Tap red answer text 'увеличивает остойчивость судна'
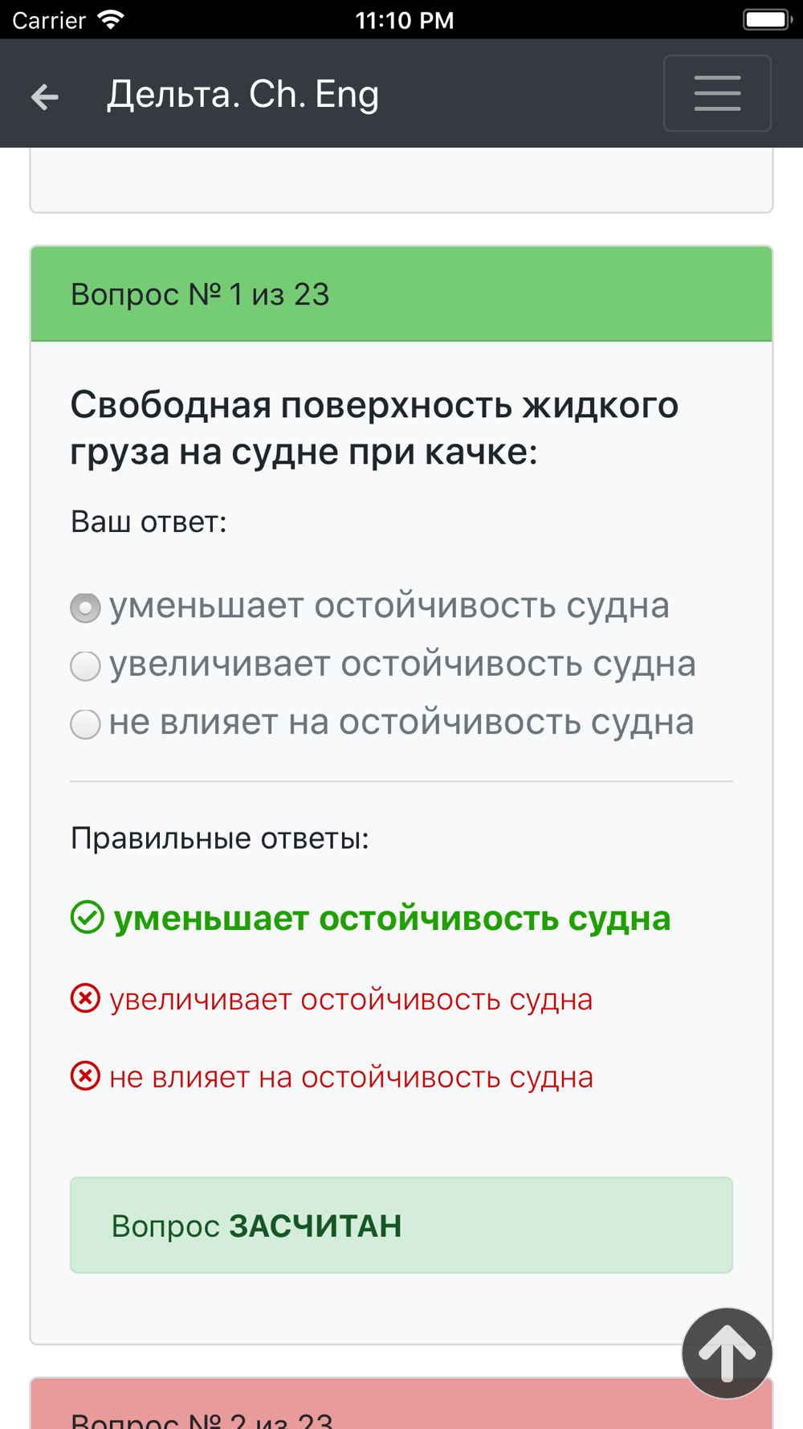This screenshot has height=1429, width=803. [x=351, y=999]
